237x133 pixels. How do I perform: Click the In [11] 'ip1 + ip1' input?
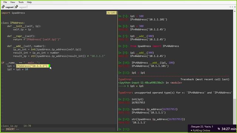tap(138, 72)
